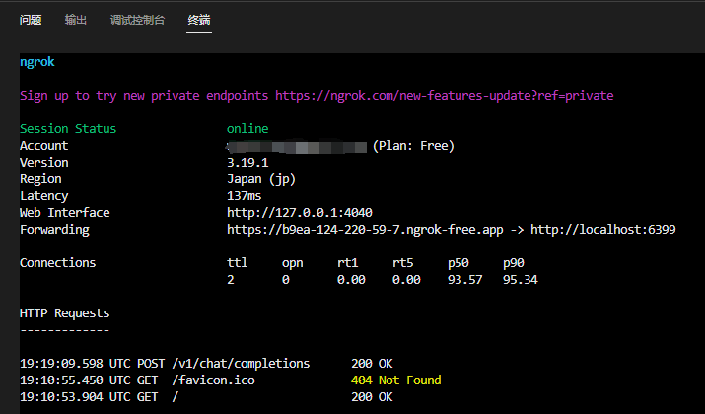The height and width of the screenshot is (414, 705).
Task: Open the Web Interface URL 127.0.0.1:4040
Action: [x=299, y=213]
